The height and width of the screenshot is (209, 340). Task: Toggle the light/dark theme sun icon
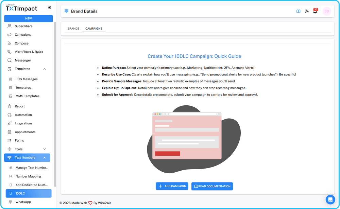307,11
